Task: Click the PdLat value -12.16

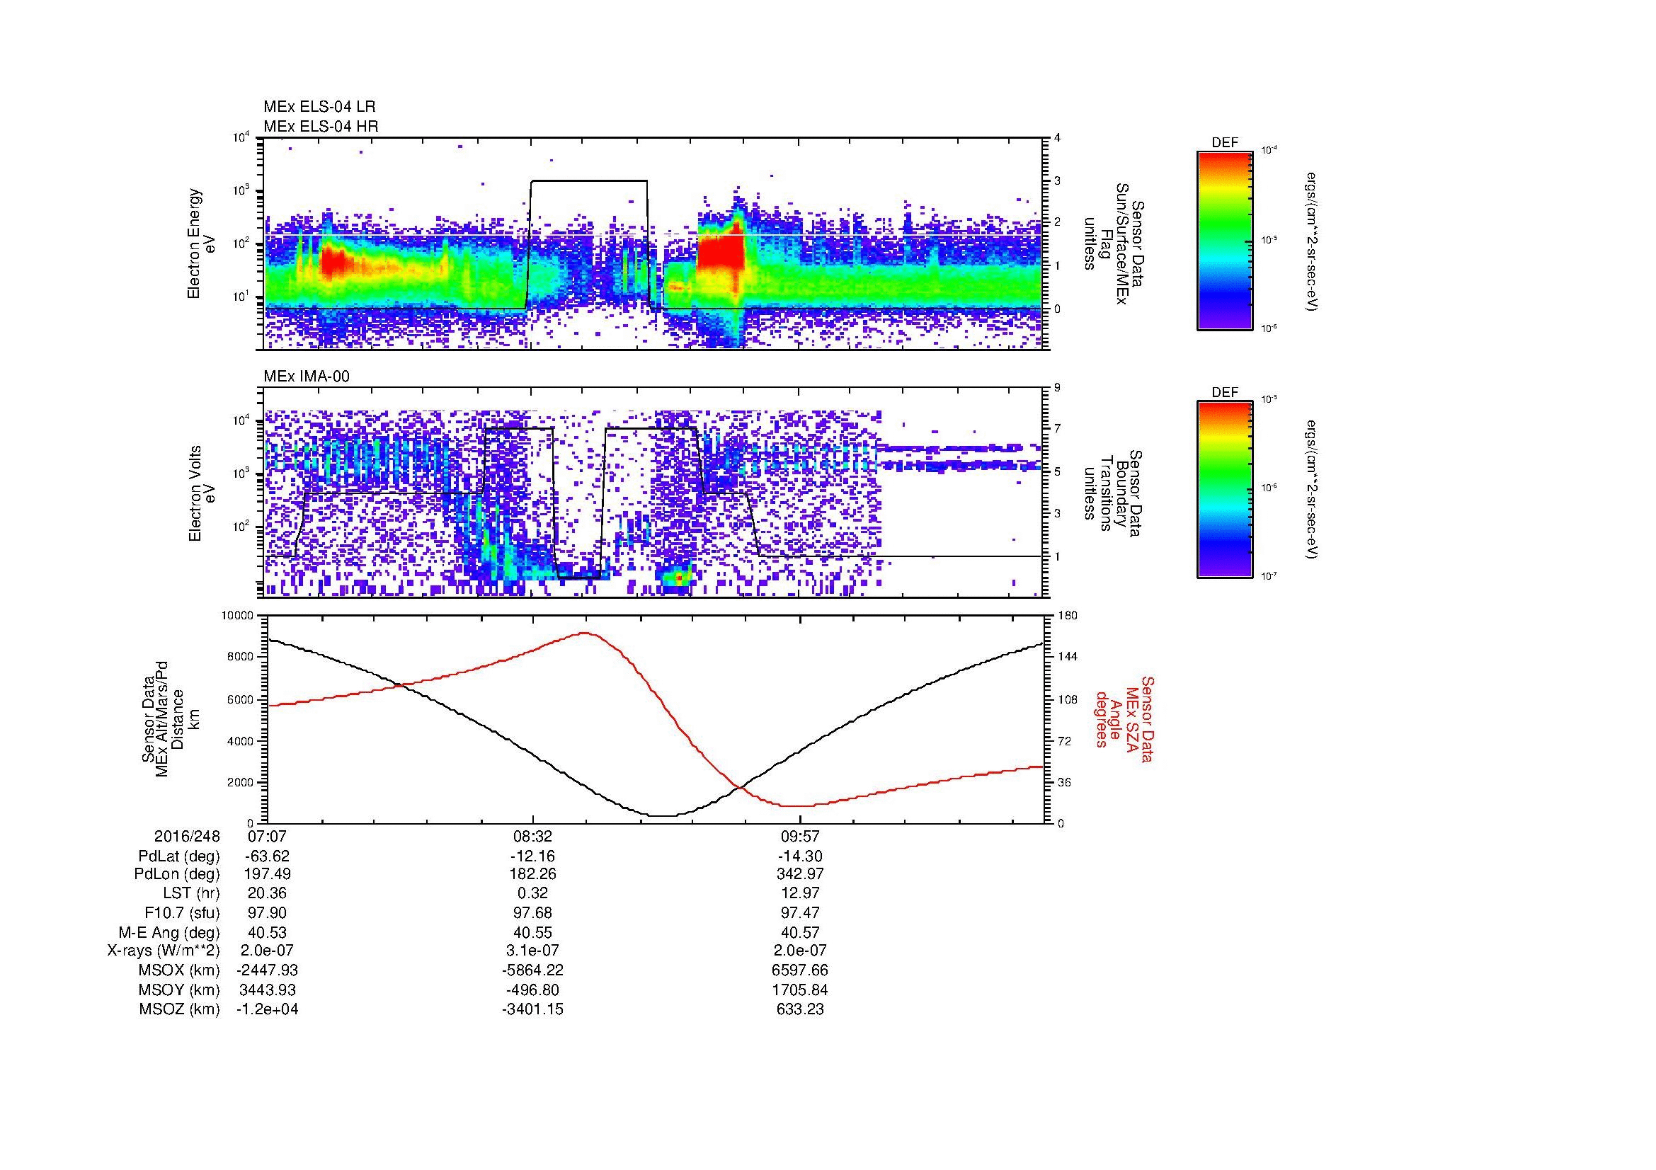Action: [533, 856]
